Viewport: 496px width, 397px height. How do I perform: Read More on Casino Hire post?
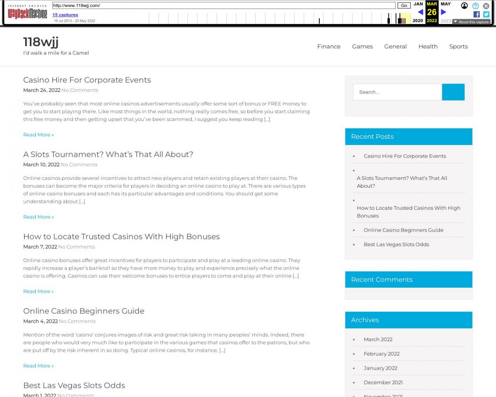[x=38, y=135]
